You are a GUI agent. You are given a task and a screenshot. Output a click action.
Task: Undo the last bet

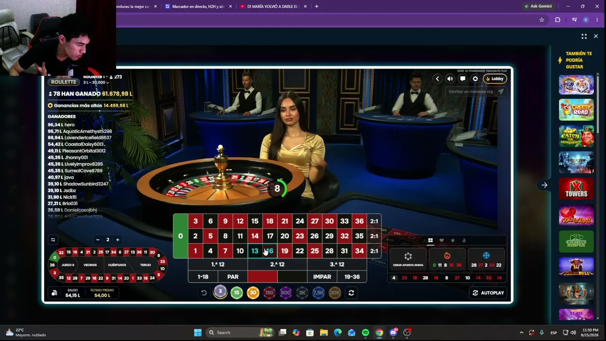click(x=204, y=293)
